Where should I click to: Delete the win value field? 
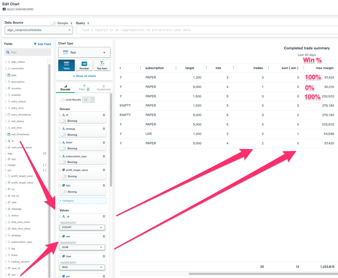tap(104, 236)
